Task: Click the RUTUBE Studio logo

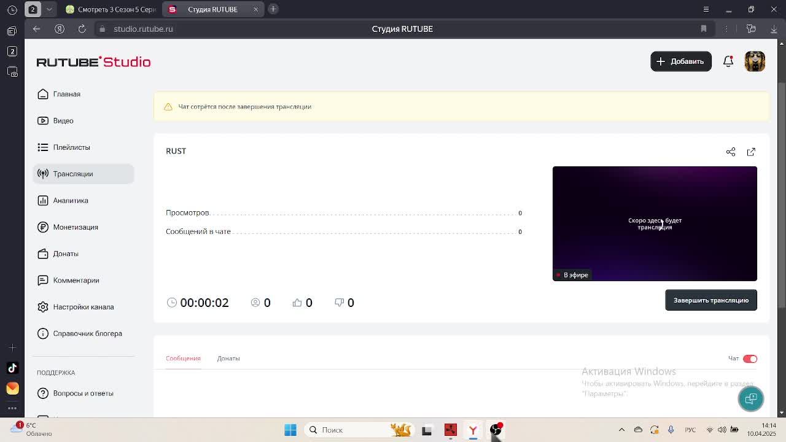Action: [x=93, y=62]
